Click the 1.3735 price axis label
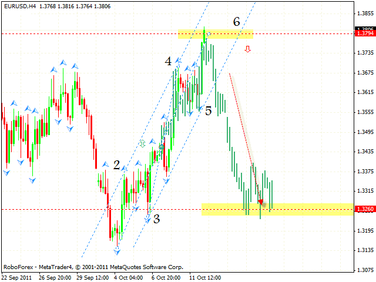Screen dimensions: 376x282 [x=365, y=53]
